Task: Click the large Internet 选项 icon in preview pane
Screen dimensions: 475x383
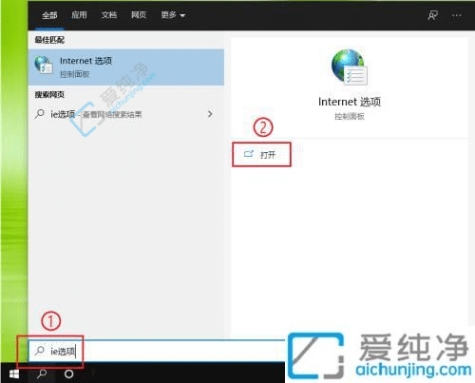Action: click(350, 67)
